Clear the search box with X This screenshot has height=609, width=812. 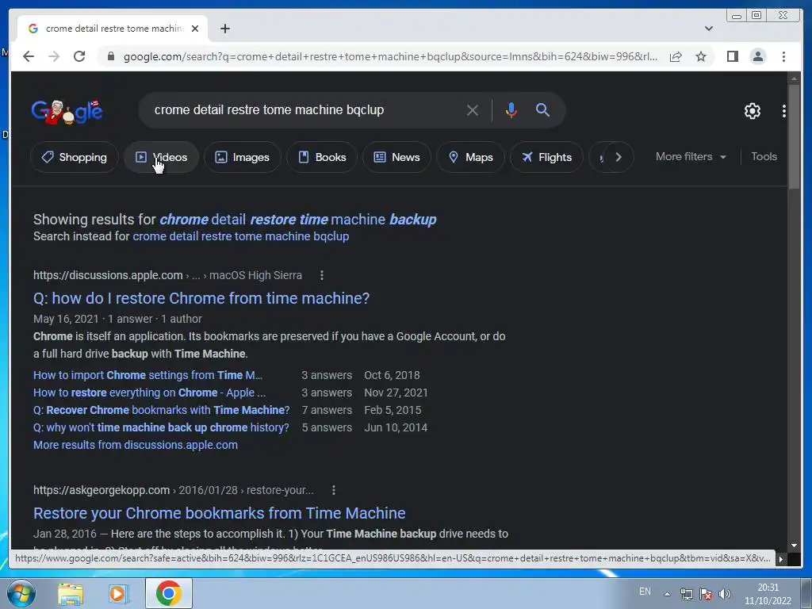(473, 109)
